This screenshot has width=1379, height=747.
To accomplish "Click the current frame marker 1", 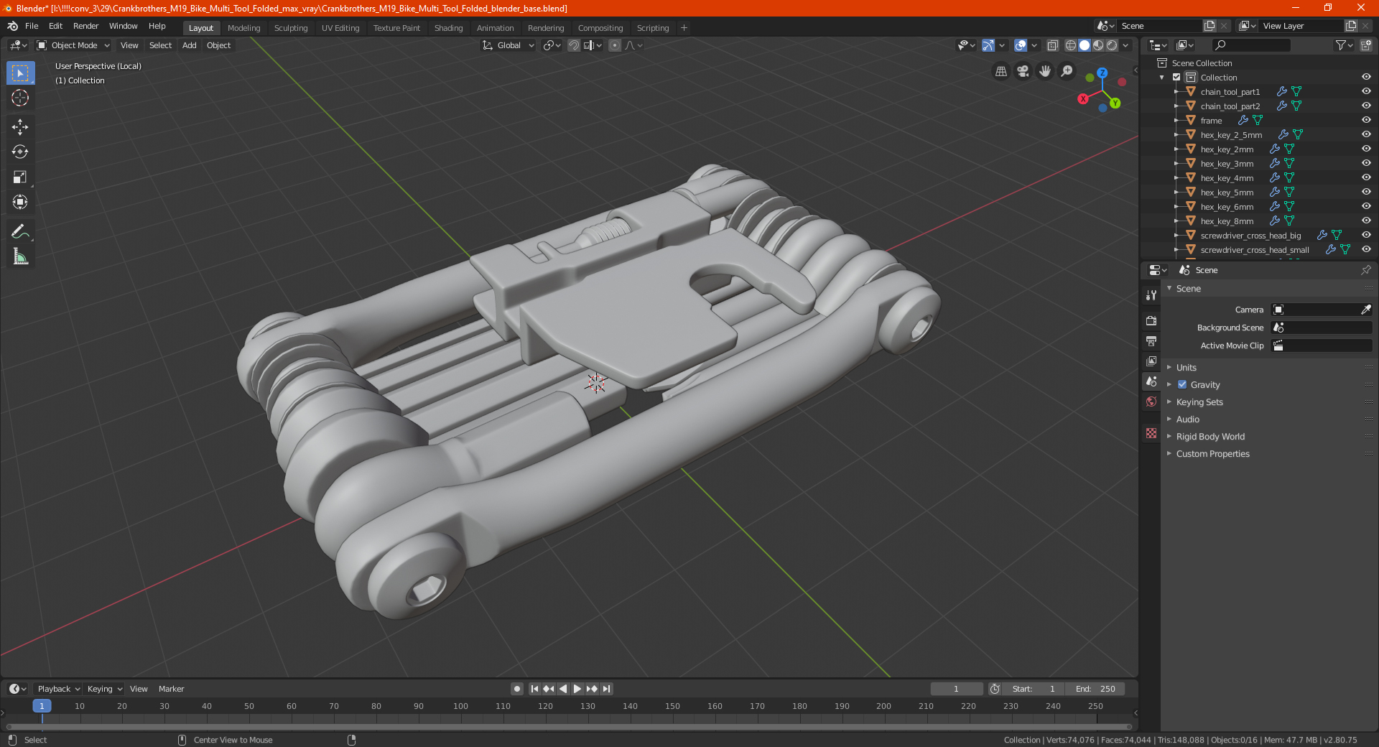I will point(42,706).
